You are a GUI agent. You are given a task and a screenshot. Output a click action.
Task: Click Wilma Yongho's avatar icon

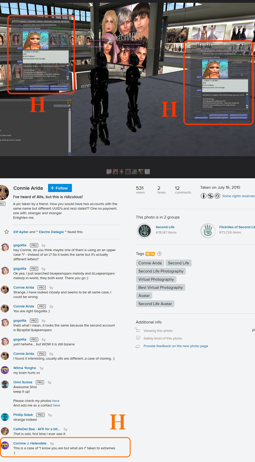click(5, 370)
